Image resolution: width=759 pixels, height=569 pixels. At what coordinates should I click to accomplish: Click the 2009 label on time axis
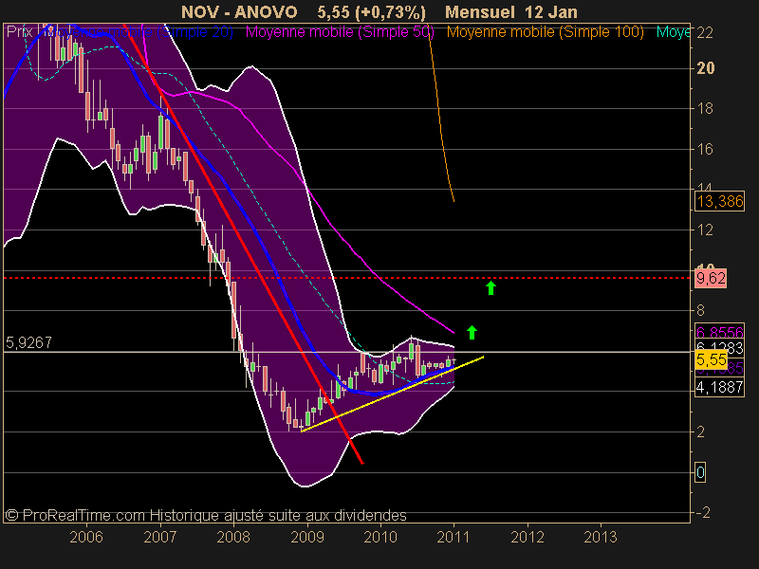tap(306, 537)
